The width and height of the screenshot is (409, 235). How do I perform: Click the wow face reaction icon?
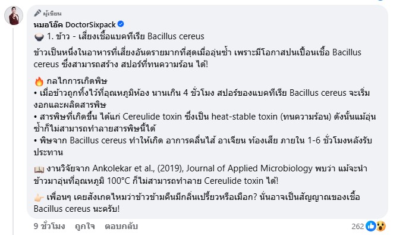[381, 226]
